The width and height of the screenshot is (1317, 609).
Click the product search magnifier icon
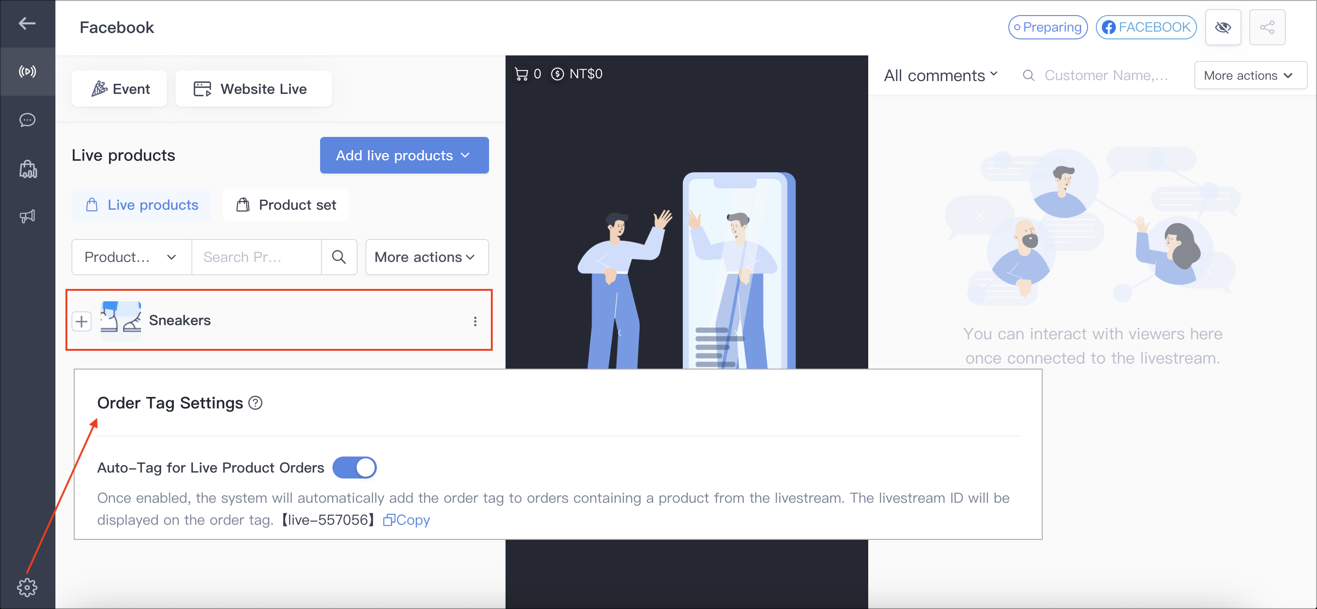coord(338,257)
